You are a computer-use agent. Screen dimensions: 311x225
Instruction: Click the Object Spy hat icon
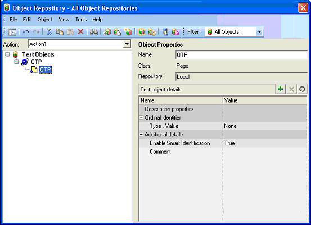165,32
